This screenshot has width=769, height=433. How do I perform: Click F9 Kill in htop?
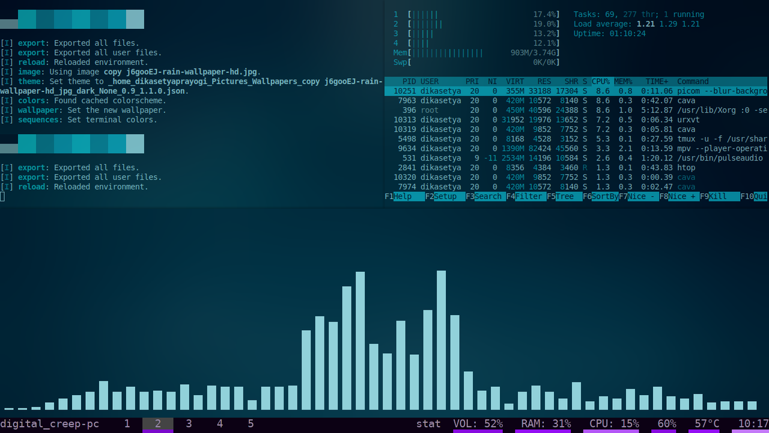click(x=720, y=197)
